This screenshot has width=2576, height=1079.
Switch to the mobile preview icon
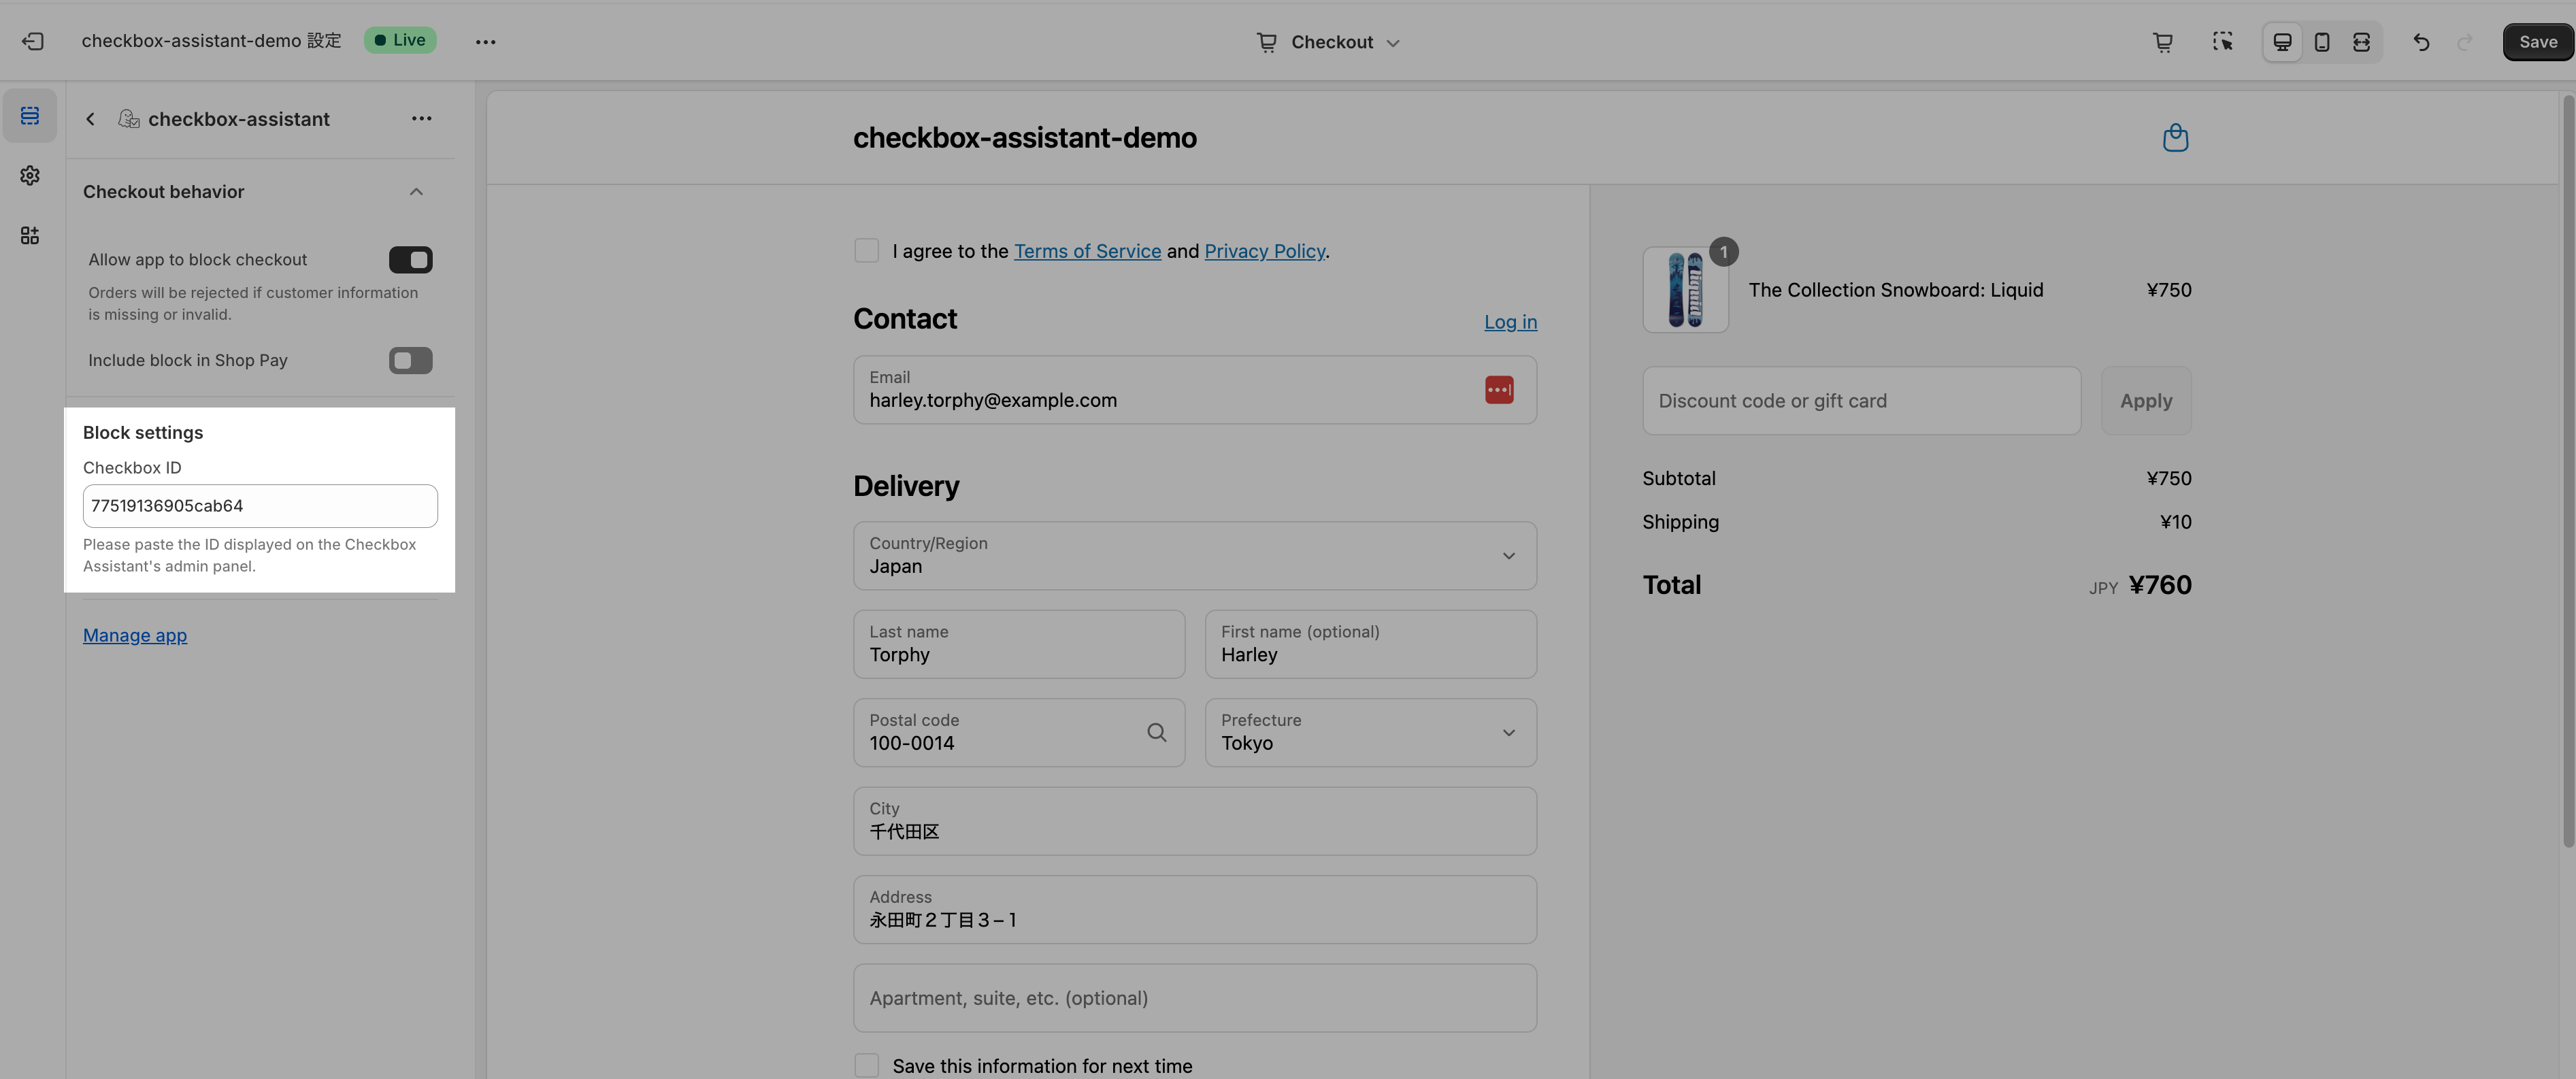point(2322,42)
